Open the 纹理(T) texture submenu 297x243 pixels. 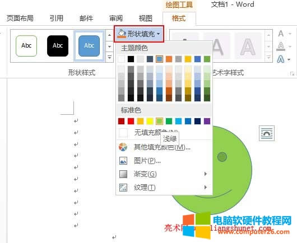[164, 188]
